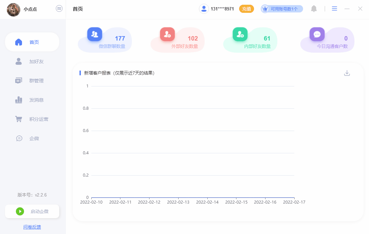
Task: Click the 首页 page title
Action: click(x=78, y=9)
